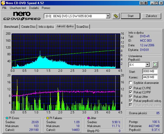Click the label value DVD01
164x134 pixels.
click(x=144, y=50)
